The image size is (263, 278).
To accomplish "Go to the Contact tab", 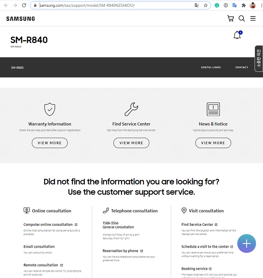I will tap(242, 67).
